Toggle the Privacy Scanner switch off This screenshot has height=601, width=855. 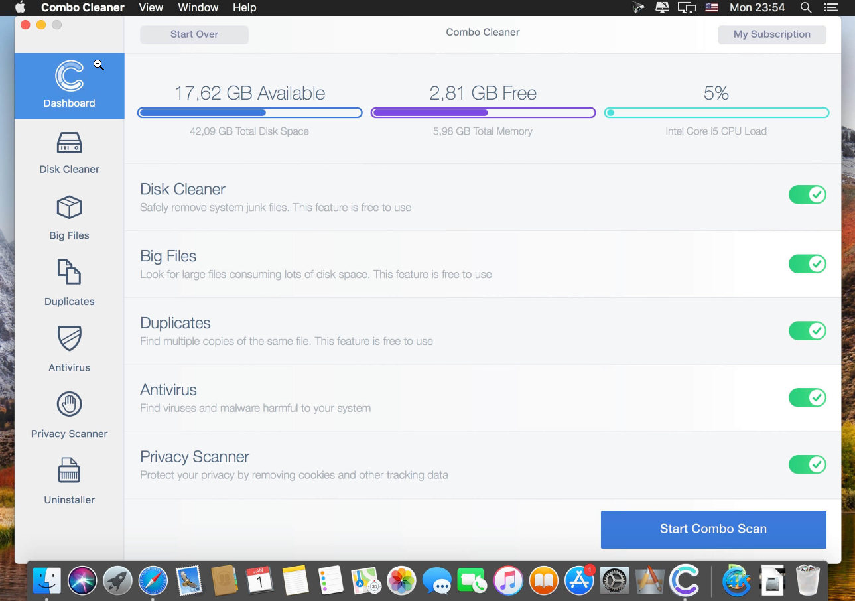807,464
